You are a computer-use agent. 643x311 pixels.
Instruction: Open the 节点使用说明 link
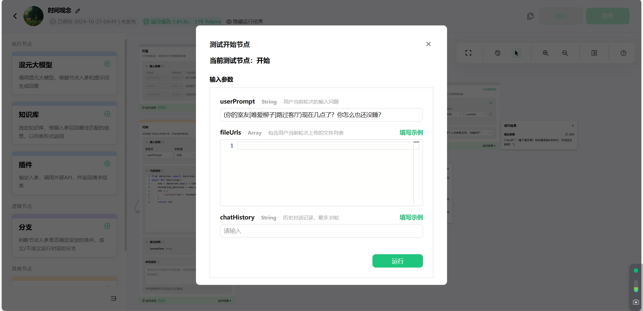tap(489, 89)
